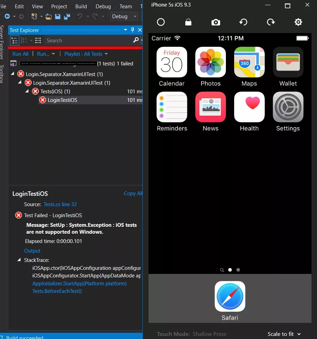Open the Playlist : All Tests dropdown
Image resolution: width=317 pixels, height=339 pixels.
[x=106, y=54]
